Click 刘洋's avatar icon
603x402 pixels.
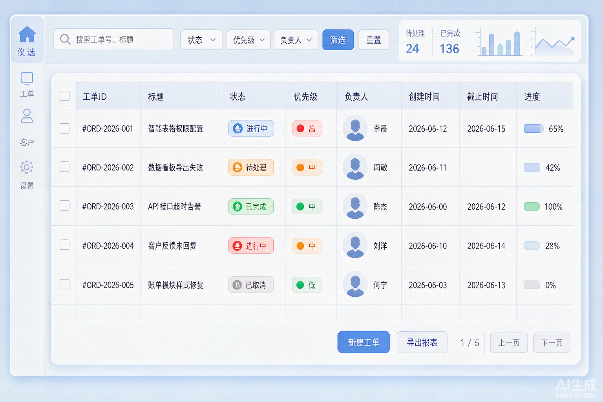355,245
